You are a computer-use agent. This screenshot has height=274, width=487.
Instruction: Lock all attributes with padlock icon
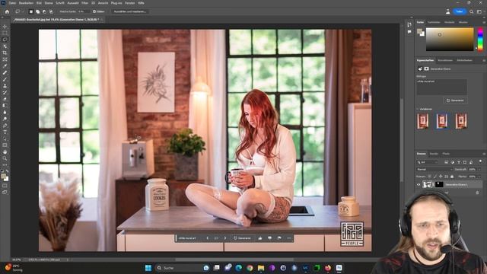click(452, 177)
